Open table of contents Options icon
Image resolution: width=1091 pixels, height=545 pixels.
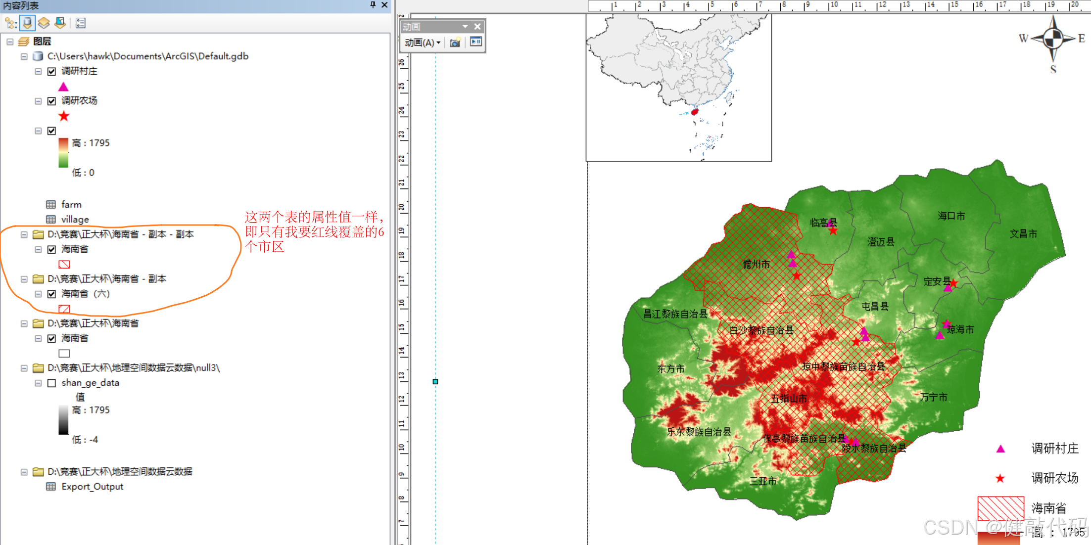click(x=81, y=23)
